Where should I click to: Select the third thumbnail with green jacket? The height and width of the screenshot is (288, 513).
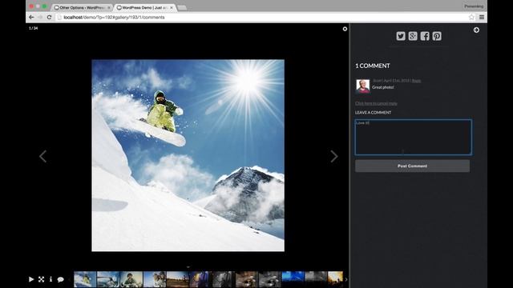point(131,279)
